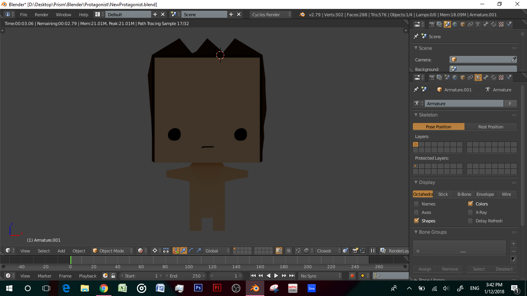Image resolution: width=527 pixels, height=296 pixels.
Task: Toggle manipulate center points
Action: (166, 251)
